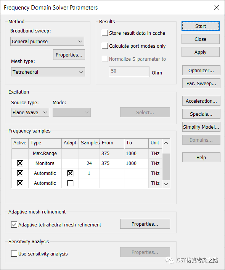Uncheck Adaptive tetrahedral mesh refinement
The height and width of the screenshot is (270, 225).
[14, 225]
